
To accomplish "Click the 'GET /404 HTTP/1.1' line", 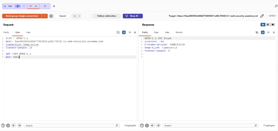I will pos(18,54).
